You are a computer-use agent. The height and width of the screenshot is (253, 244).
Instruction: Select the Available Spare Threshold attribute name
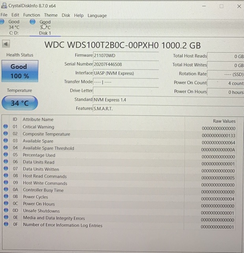coord(48,148)
